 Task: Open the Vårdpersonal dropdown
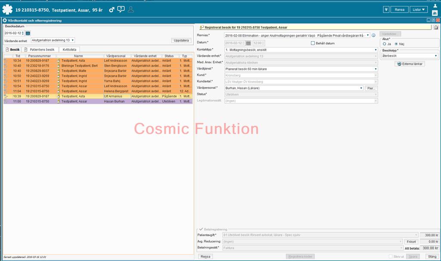[361, 88]
